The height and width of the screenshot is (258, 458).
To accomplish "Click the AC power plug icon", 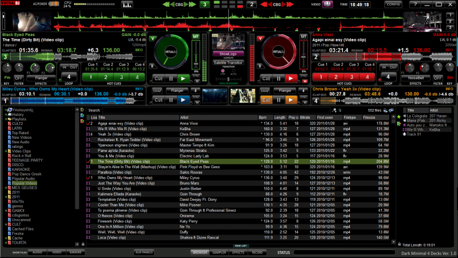I will (53, 4).
